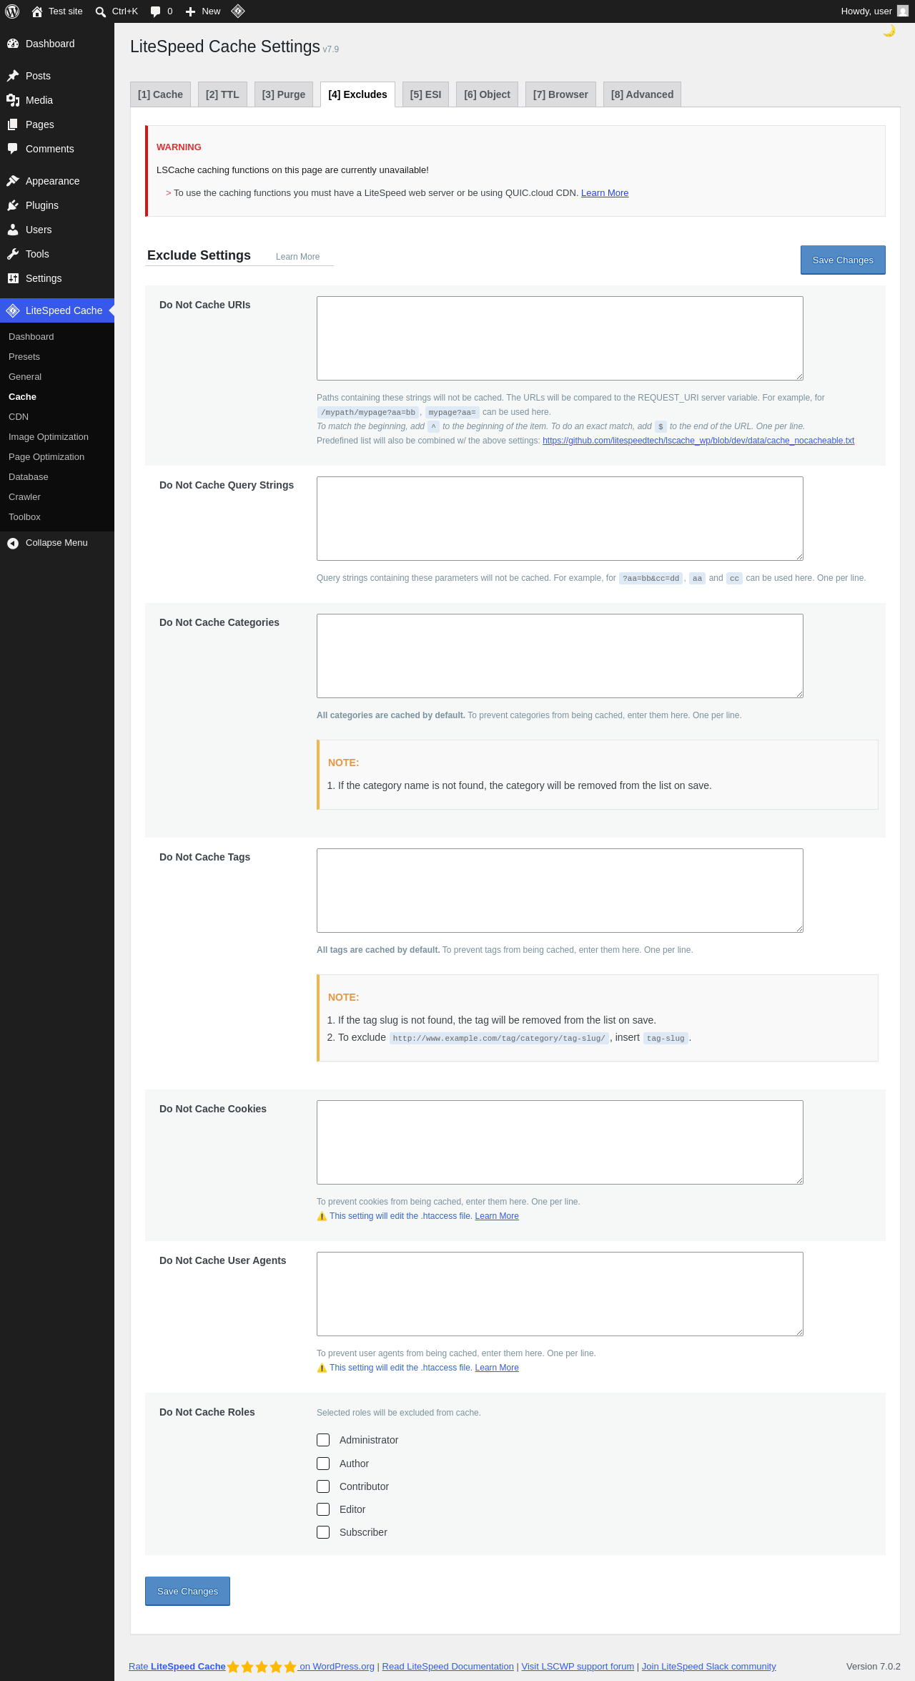Click the Users icon in the sidebar
Viewport: 915px width, 1681px height.
coord(13,230)
